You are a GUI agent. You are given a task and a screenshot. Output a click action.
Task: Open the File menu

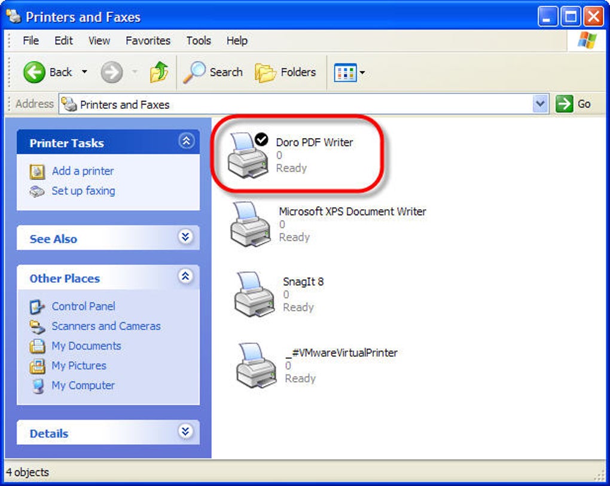pos(30,41)
